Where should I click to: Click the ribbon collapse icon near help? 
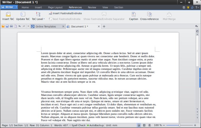tap(184, 7)
